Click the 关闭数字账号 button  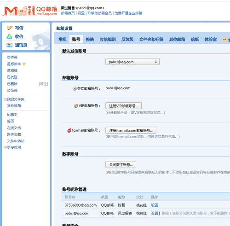[x=121, y=165]
